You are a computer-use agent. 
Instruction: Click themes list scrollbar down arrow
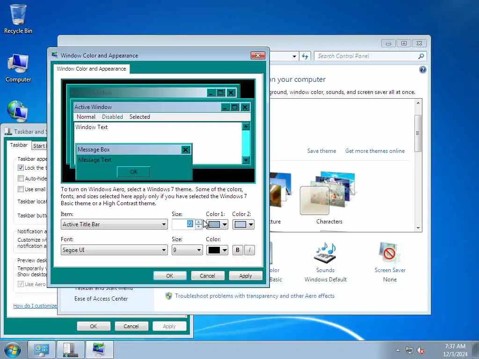tap(418, 228)
